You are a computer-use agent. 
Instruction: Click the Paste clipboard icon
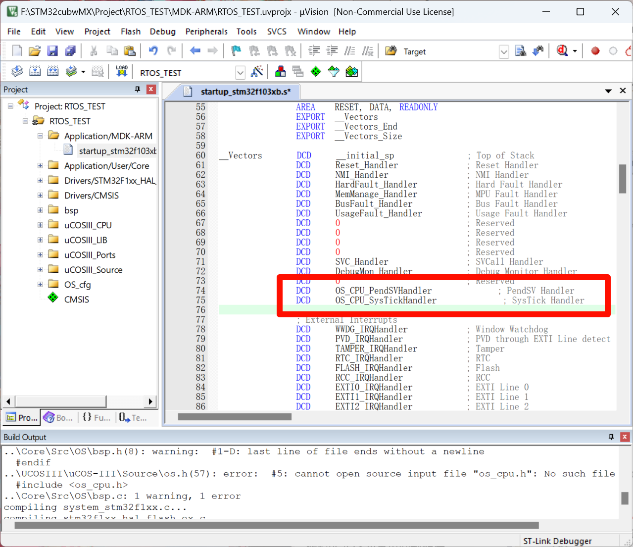[x=130, y=51]
